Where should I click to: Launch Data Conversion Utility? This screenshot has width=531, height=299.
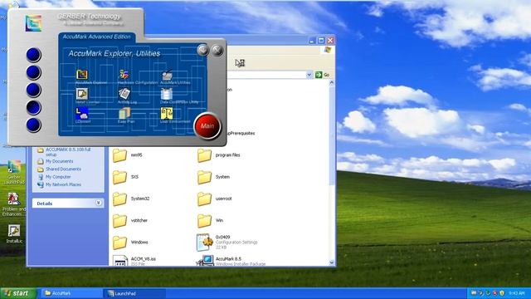(167, 94)
